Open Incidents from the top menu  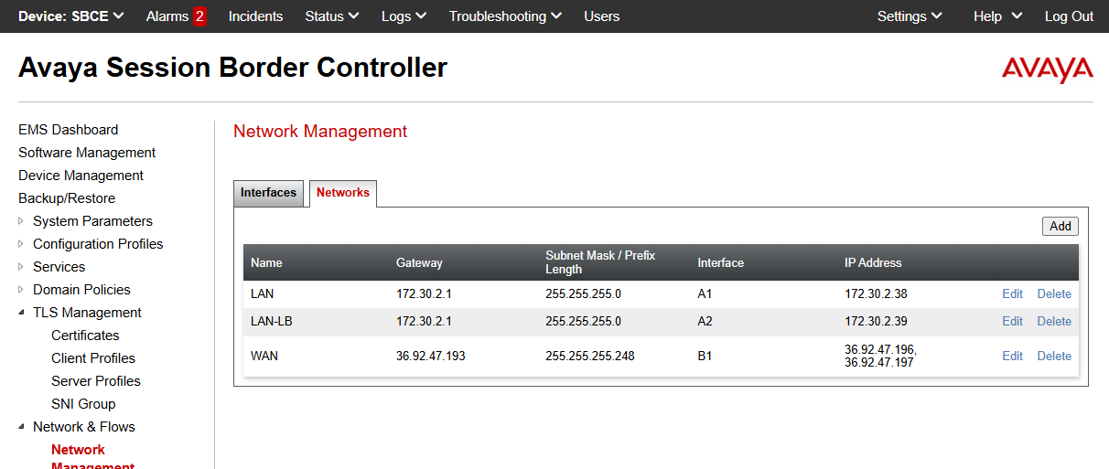coord(255,16)
